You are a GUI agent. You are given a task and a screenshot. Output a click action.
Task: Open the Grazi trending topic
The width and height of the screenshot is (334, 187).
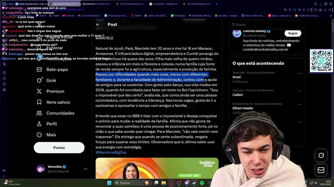pos(237,77)
